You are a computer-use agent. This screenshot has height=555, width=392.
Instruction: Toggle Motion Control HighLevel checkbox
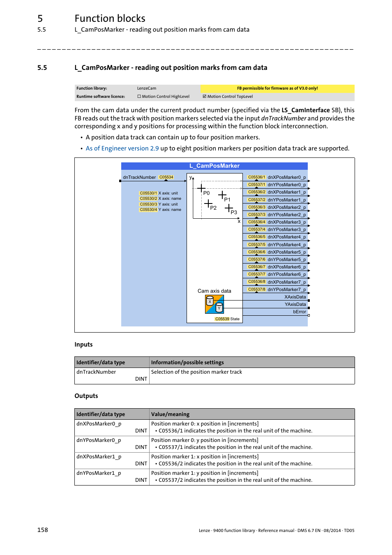click(x=139, y=97)
